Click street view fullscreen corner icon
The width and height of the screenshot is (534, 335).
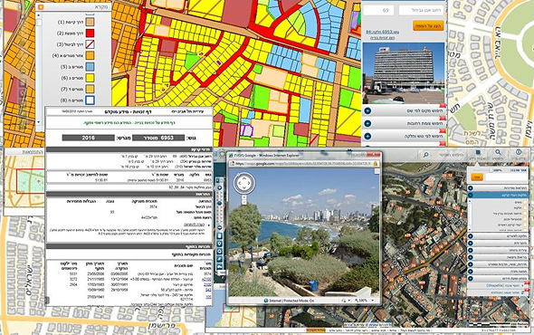coord(377,171)
